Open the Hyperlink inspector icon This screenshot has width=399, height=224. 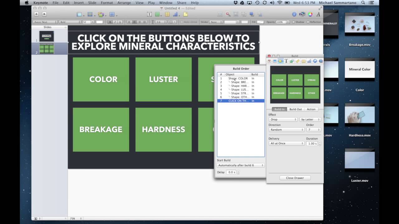coord(315,61)
